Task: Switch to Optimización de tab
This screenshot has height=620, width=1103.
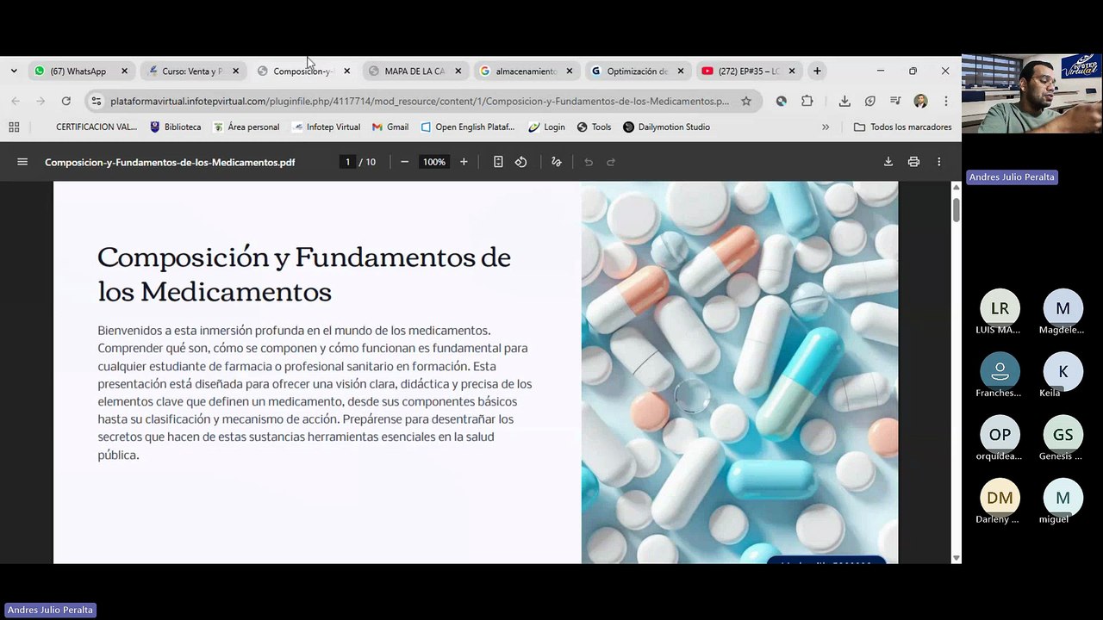Action: click(x=638, y=71)
